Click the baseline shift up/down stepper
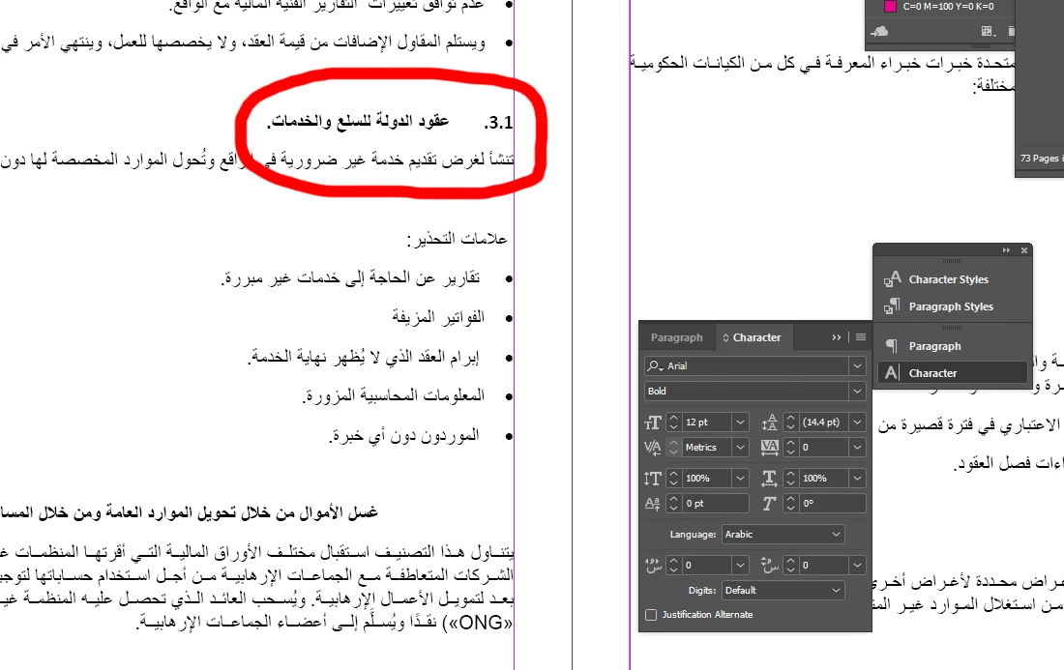Image resolution: width=1064 pixels, height=670 pixels. pyautogui.click(x=673, y=504)
